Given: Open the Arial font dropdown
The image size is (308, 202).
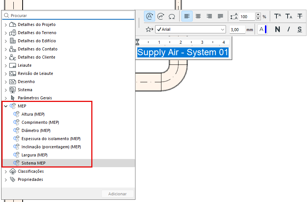Looking at the screenshot, I should (190, 29).
